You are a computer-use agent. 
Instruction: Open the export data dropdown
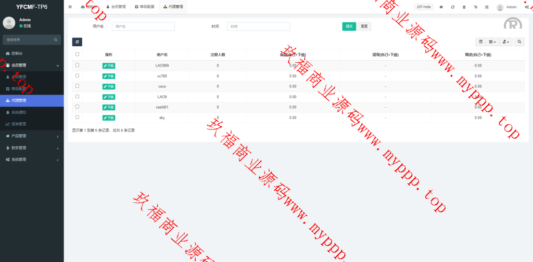505,42
